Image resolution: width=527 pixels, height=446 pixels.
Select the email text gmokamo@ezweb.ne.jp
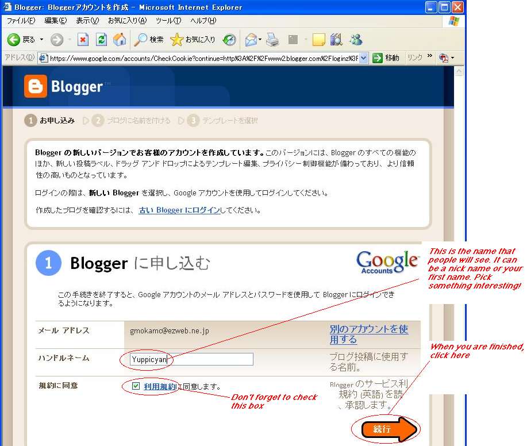(170, 330)
